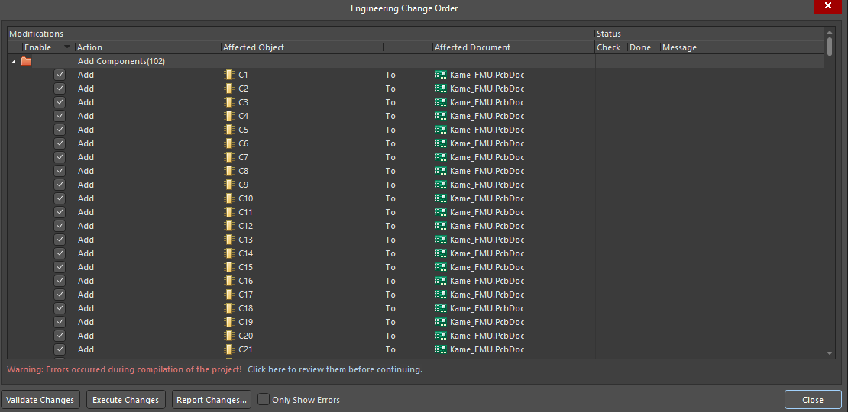Click the Check column header
The width and height of the screenshot is (848, 412).
[611, 47]
